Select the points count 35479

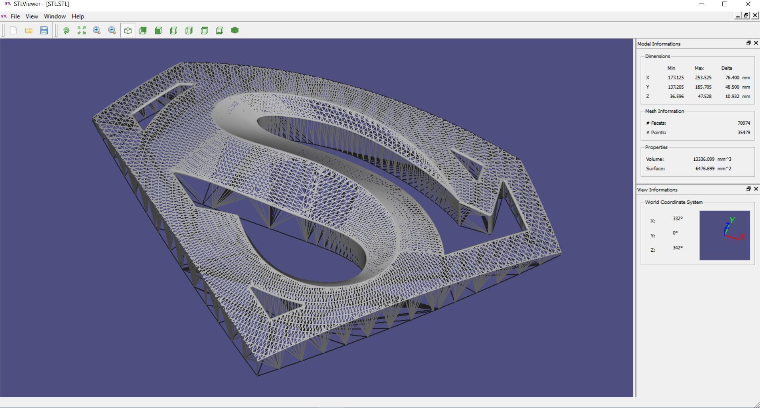coord(744,133)
